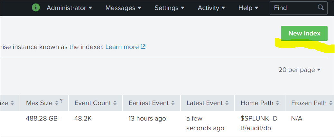Open the Activity menu
Image resolution: width=335 pixels, height=137 pixels.
click(211, 8)
